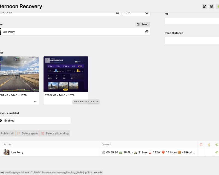
Task: Open the page in a new tab
Action: [204, 7]
